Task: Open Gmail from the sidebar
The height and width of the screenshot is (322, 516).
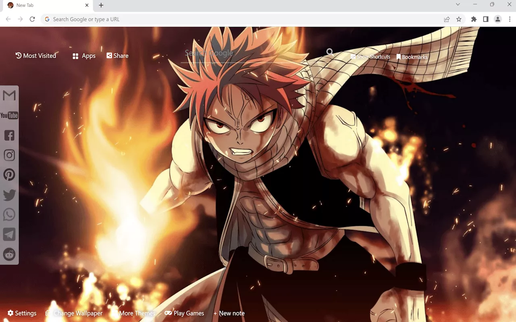Action: [x=9, y=95]
